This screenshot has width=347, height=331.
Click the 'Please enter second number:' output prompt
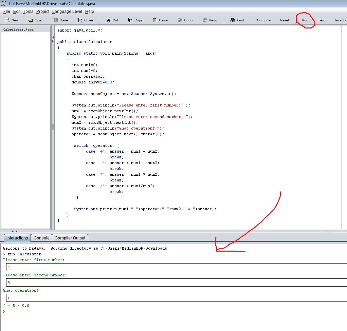click(35, 275)
